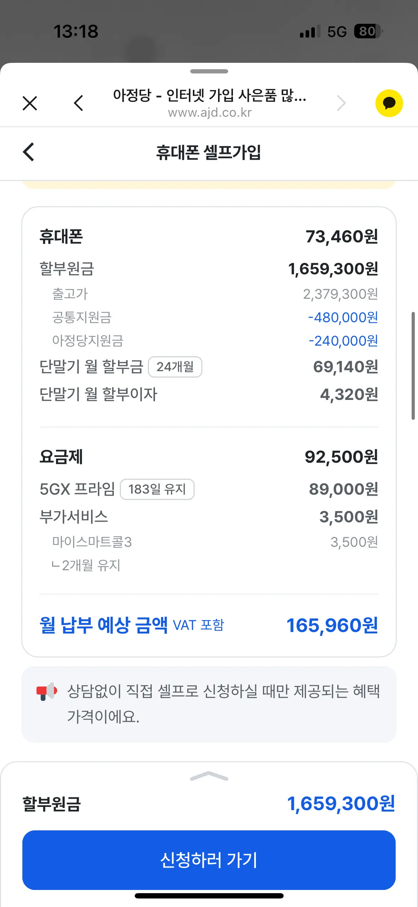The height and width of the screenshot is (907, 418).
Task: Expand the bottom sheet with up chevron
Action: point(209,776)
